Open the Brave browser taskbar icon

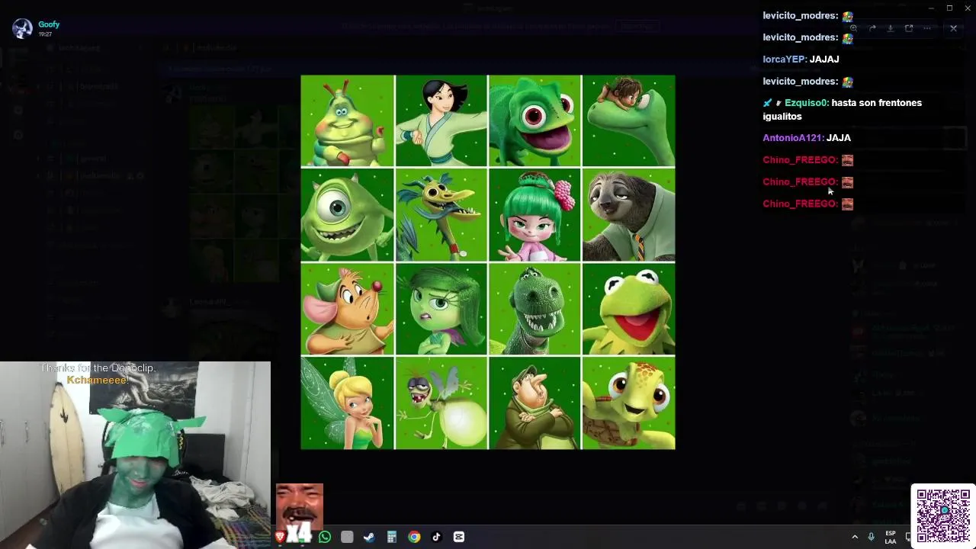coord(280,537)
